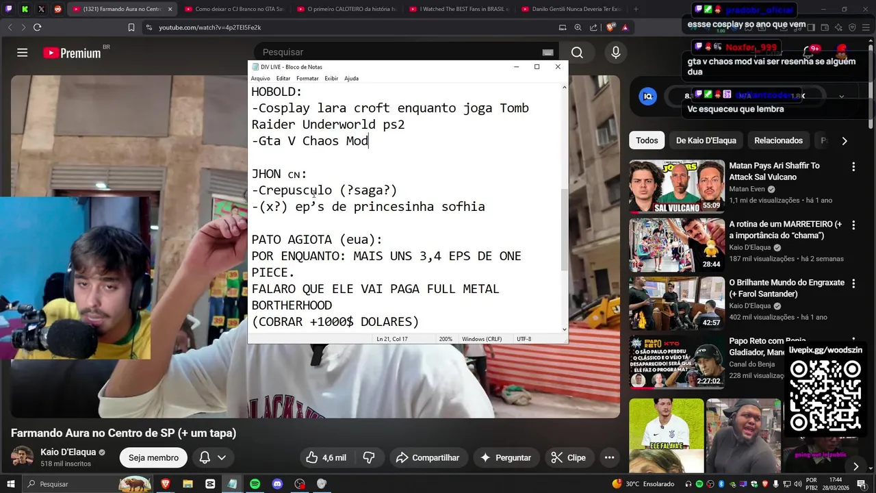
Task: Open a new browser tab
Action: pyautogui.click(x=636, y=9)
